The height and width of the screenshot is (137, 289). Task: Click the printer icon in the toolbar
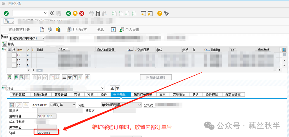click(91, 13)
